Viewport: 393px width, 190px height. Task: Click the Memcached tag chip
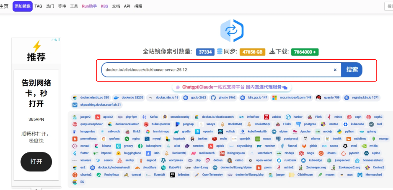[370, 175]
